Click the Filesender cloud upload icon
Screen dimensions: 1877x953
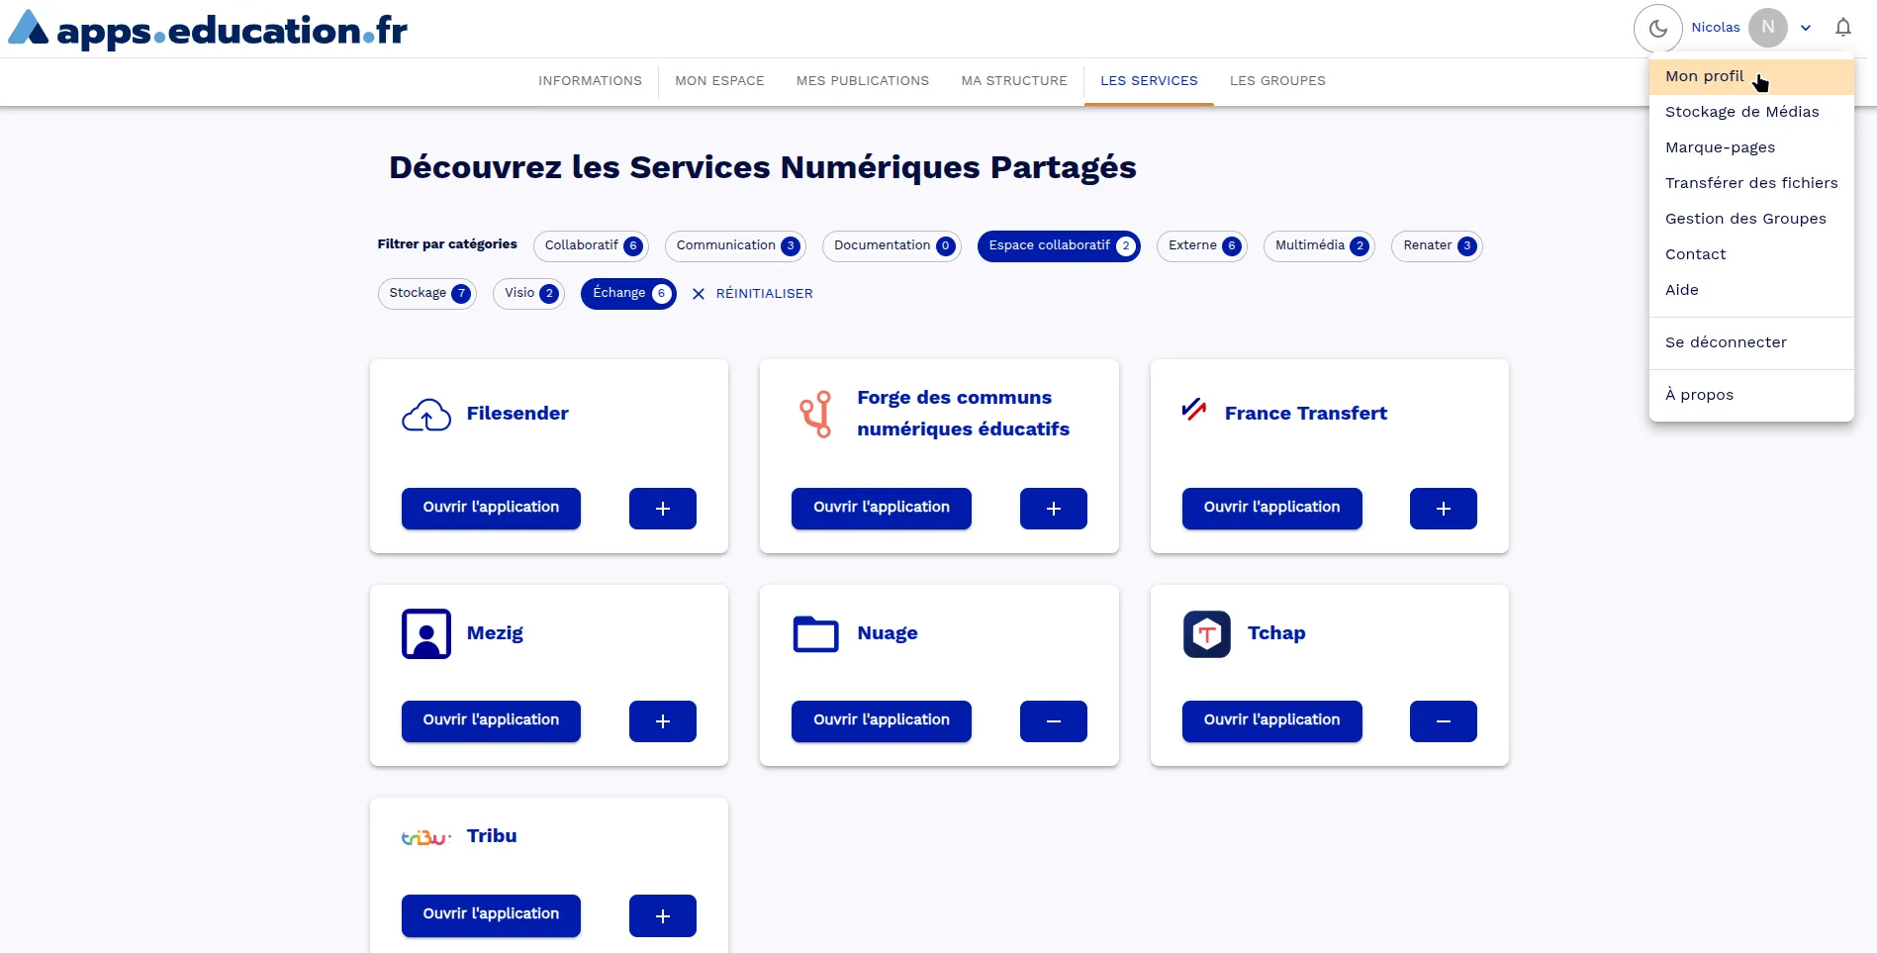[426, 415]
